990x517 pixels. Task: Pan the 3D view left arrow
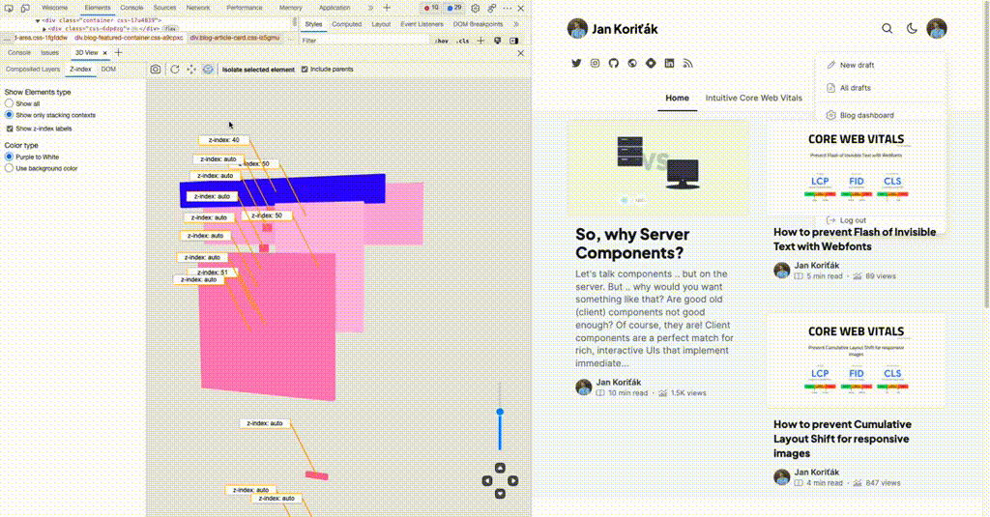(487, 481)
